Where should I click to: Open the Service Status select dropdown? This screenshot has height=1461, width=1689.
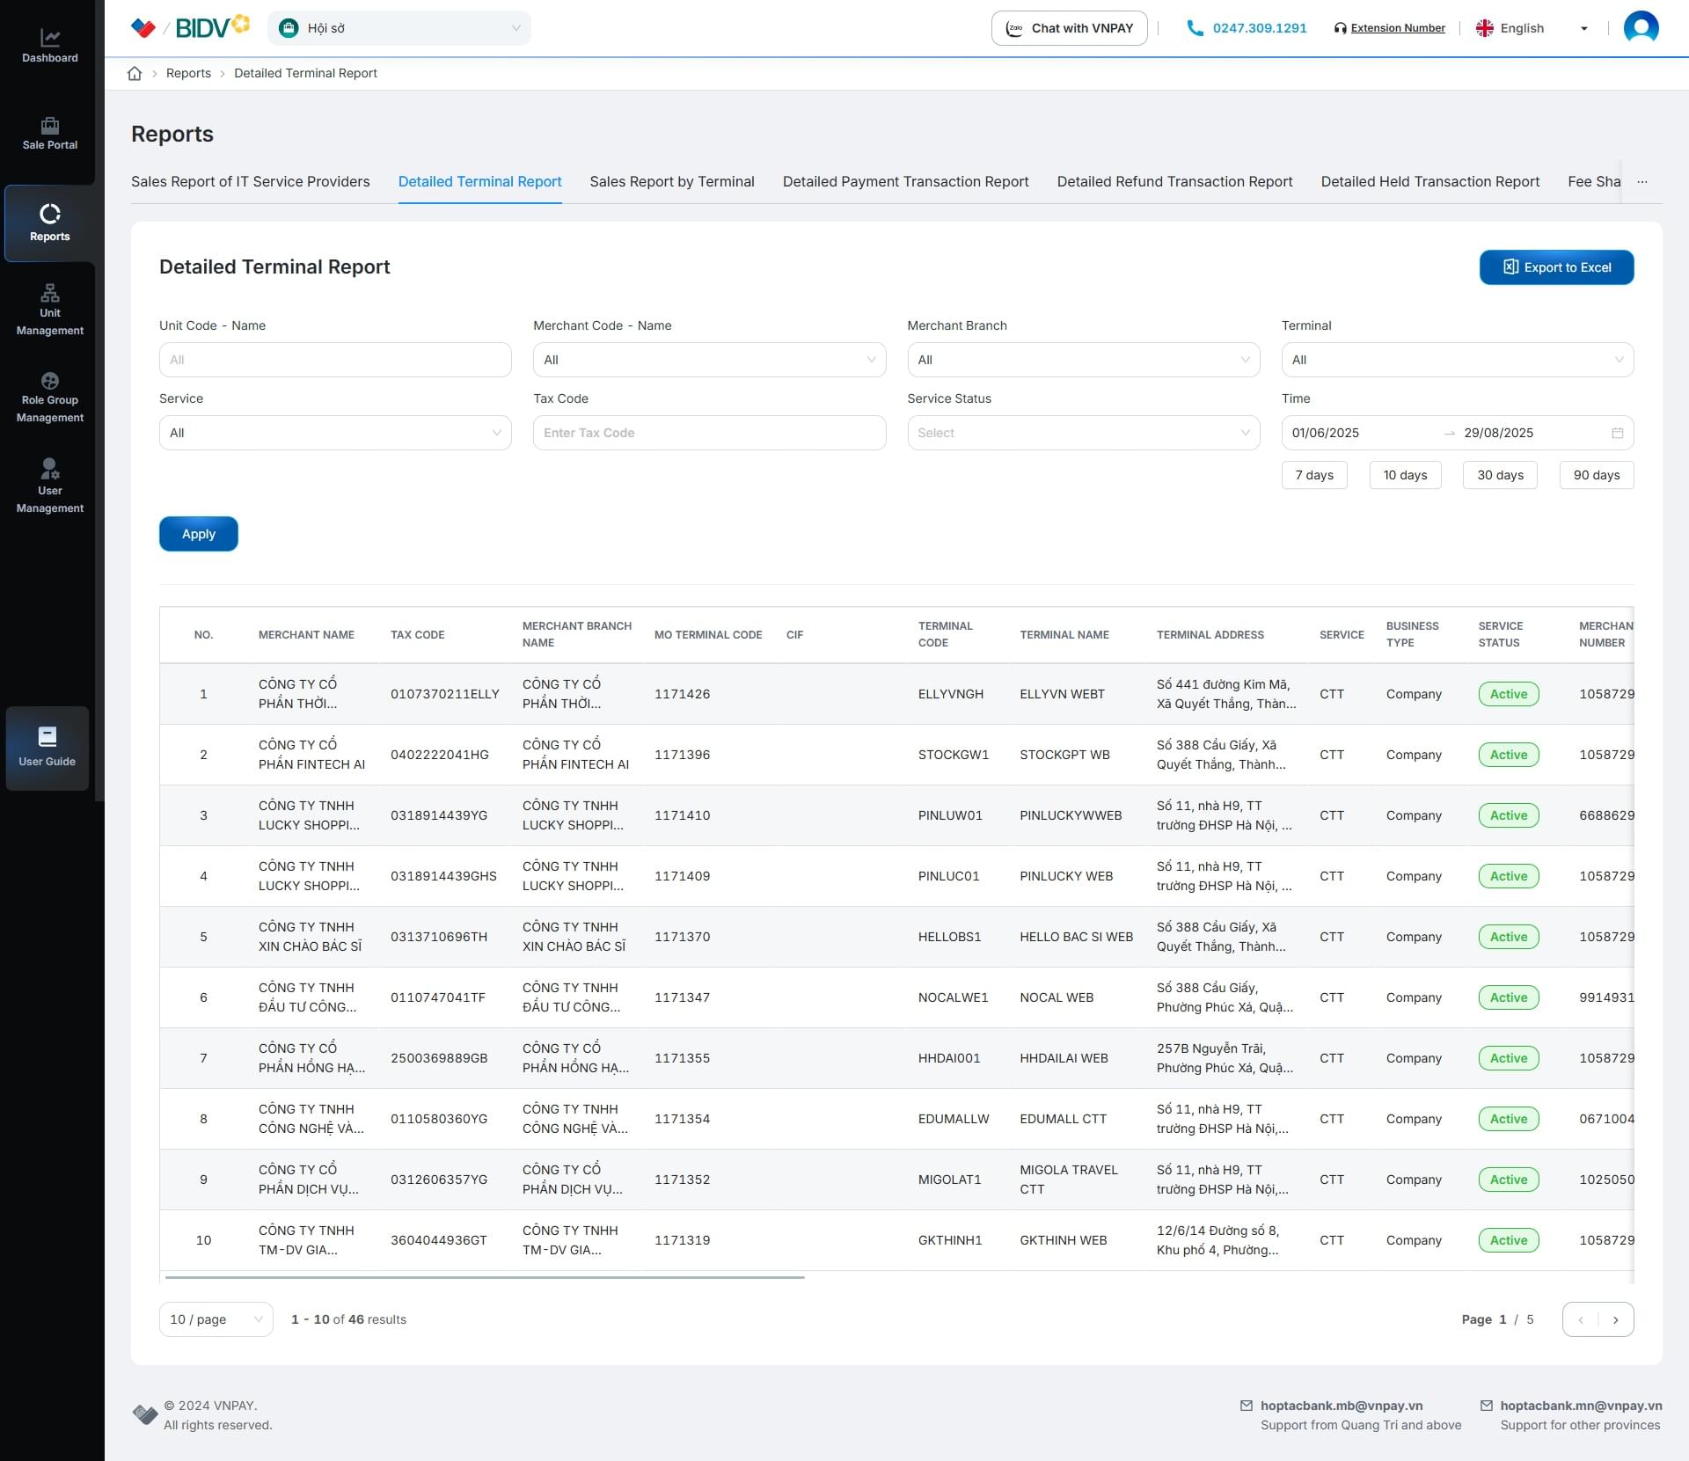[x=1082, y=433]
